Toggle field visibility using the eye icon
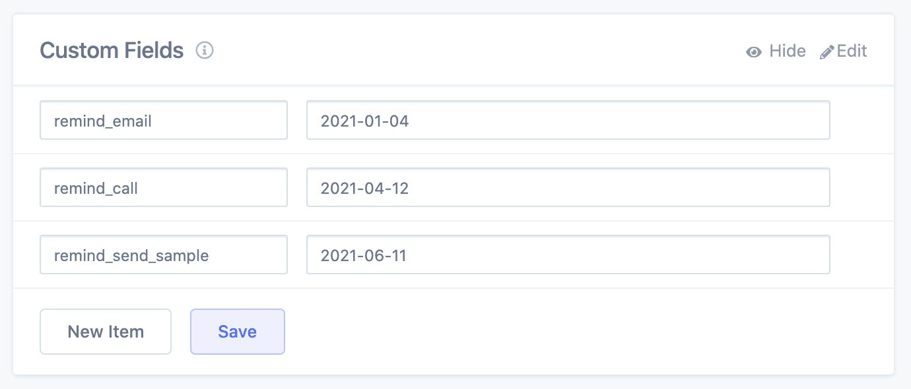Viewport: 911px width, 389px height. (754, 51)
